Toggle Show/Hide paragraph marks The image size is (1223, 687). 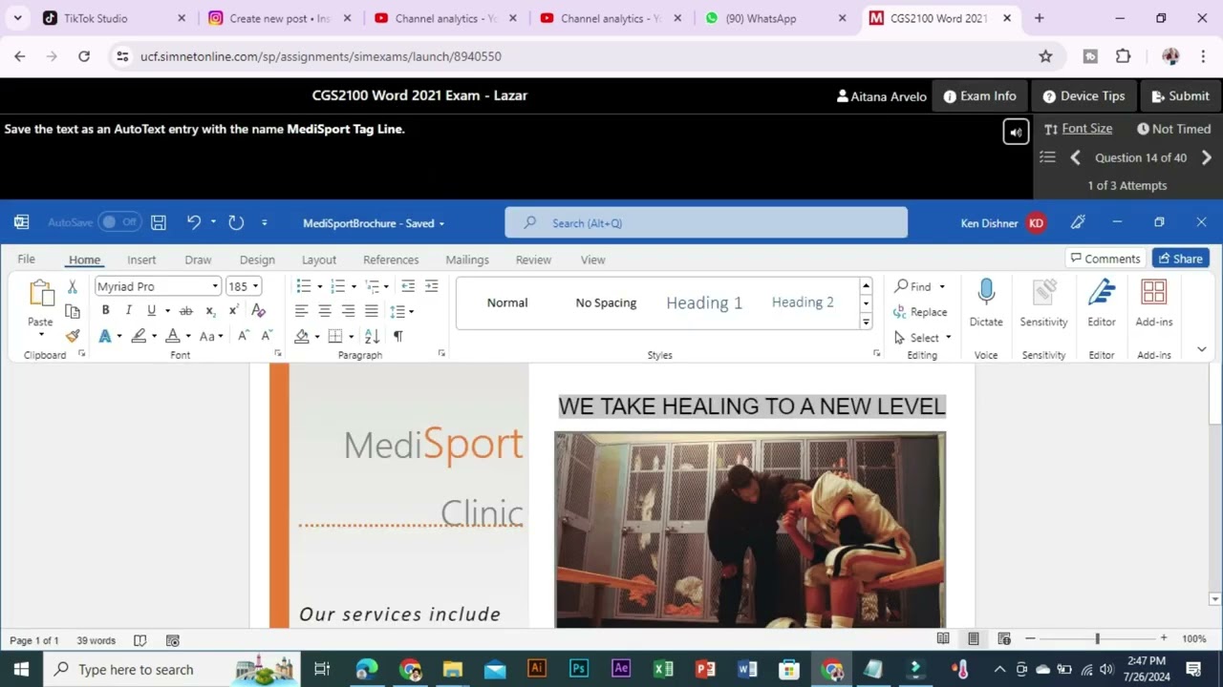[398, 336]
